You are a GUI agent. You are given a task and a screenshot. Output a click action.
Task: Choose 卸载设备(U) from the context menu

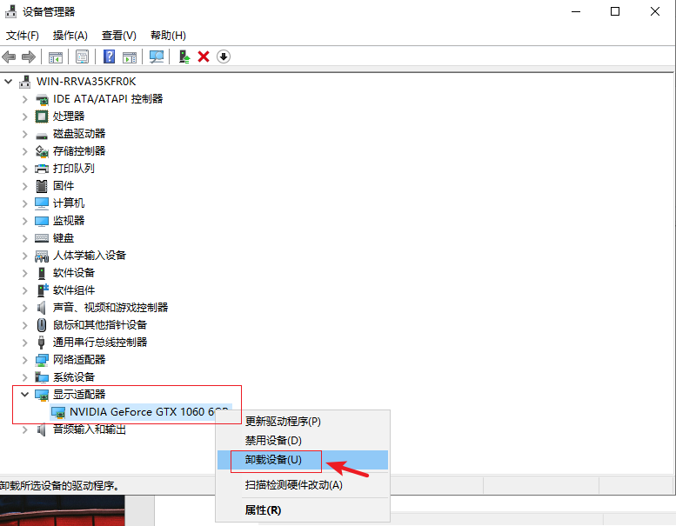click(x=273, y=460)
